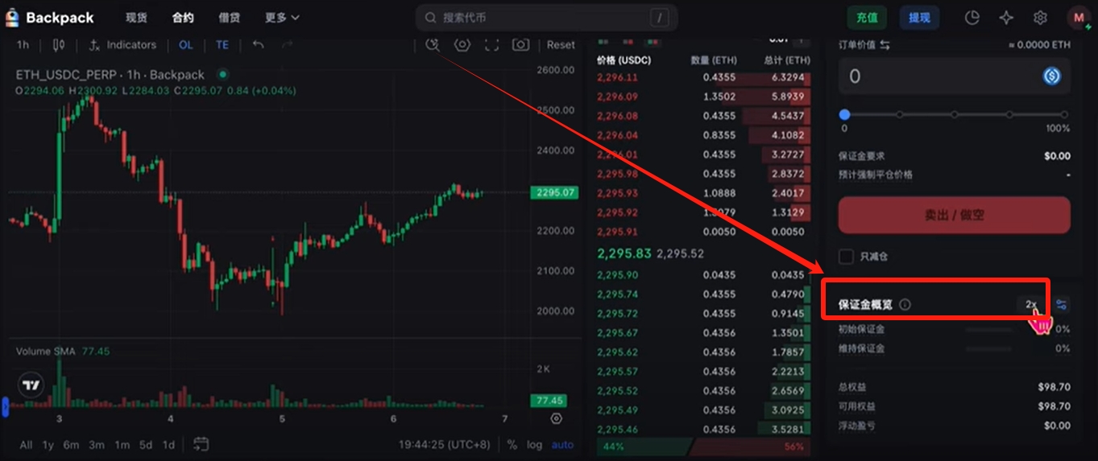Enter fullscreen chart mode
This screenshot has height=461, width=1098.
(x=491, y=45)
